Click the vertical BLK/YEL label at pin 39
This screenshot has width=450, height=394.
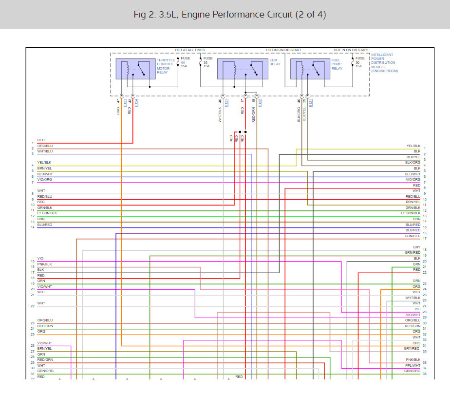point(304,114)
